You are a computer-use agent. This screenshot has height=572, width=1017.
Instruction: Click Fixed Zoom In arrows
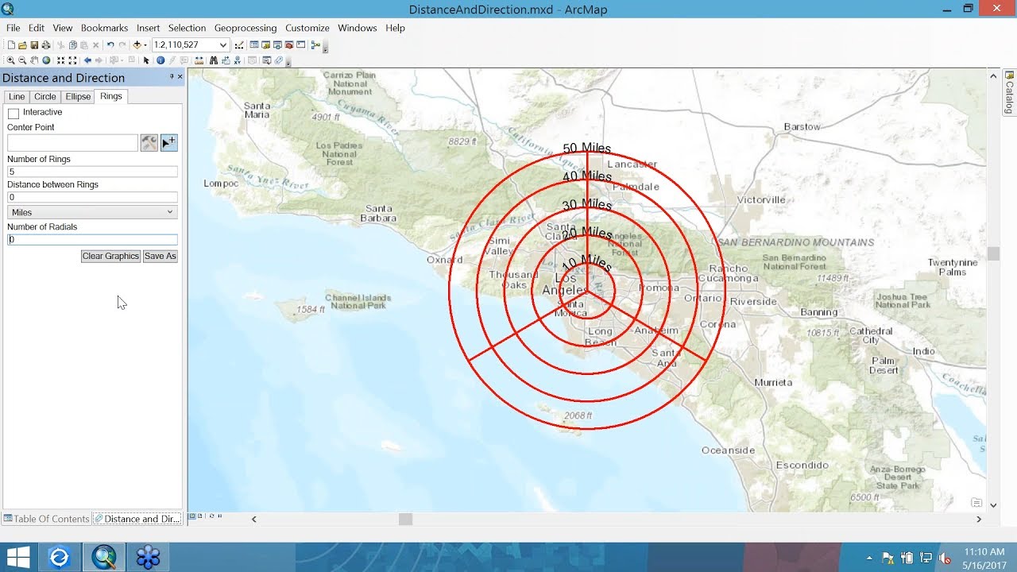60,60
